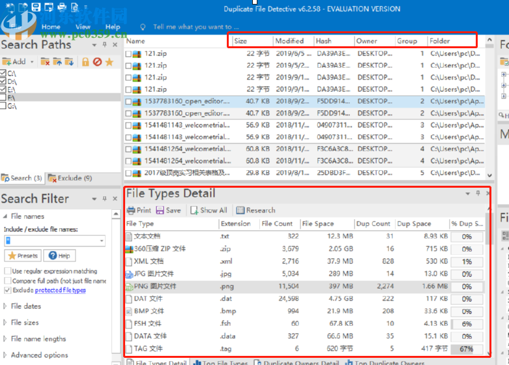This screenshot has height=365, width=509.
Task: Open the File Types Detail panel options arrow
Action: tap(467, 194)
